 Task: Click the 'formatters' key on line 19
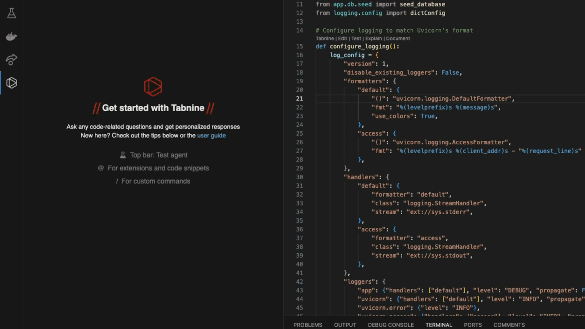(x=365, y=81)
